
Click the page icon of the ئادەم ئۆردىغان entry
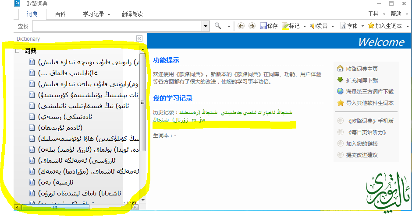point(32,128)
